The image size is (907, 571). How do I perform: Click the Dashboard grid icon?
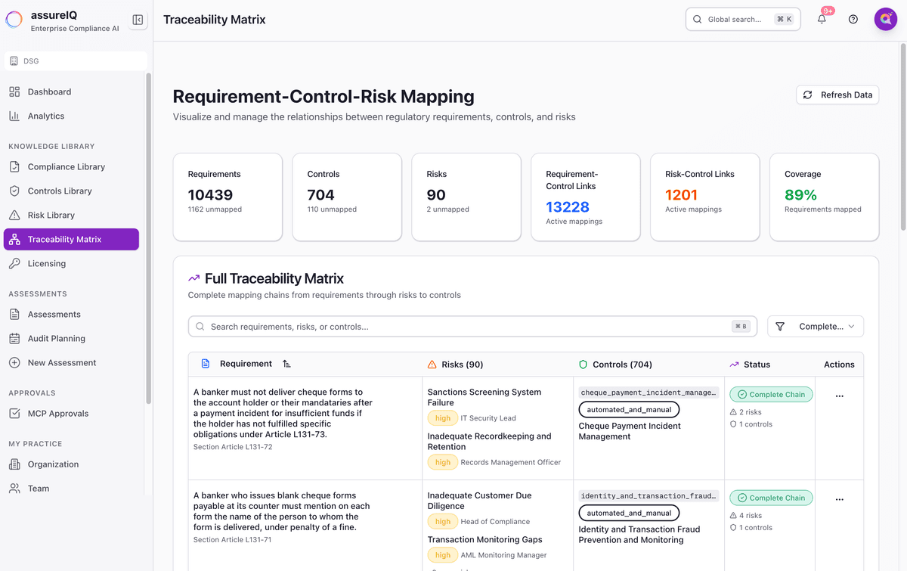14,92
